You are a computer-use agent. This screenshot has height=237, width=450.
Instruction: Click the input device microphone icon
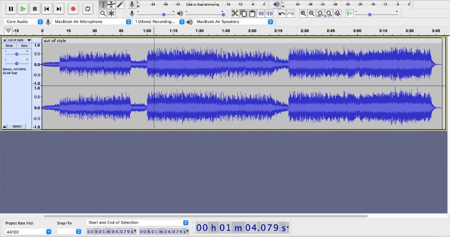click(48, 22)
